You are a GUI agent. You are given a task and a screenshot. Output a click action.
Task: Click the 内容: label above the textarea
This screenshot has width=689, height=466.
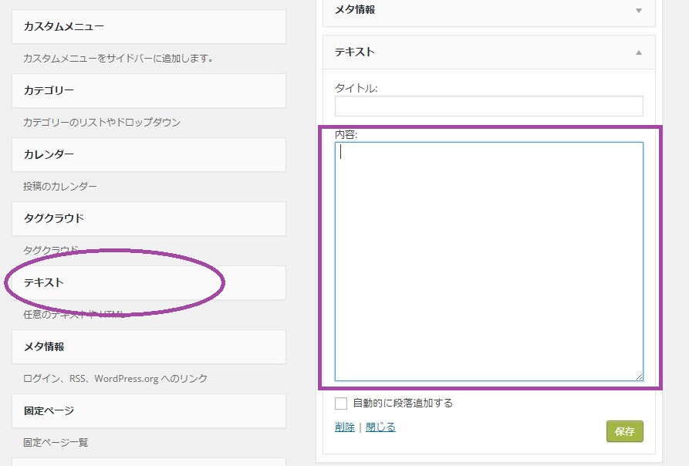click(x=346, y=134)
